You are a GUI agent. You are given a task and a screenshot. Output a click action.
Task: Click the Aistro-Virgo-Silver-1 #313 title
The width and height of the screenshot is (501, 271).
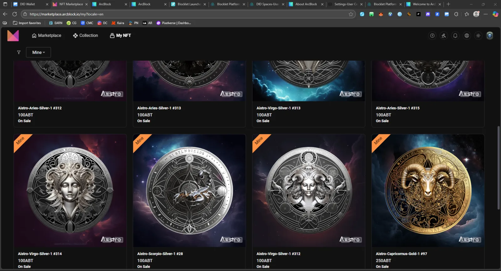click(278, 108)
